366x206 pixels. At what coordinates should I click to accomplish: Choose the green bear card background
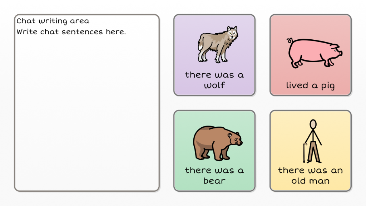(x=214, y=151)
